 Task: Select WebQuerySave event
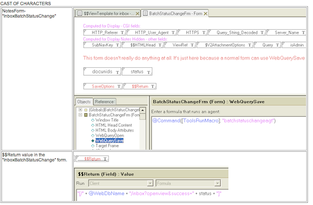[110, 140]
